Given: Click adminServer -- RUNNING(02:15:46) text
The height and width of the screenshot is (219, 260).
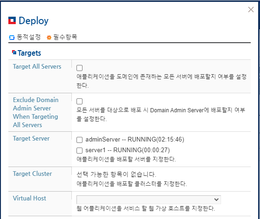Looking at the screenshot, I should [135, 140].
